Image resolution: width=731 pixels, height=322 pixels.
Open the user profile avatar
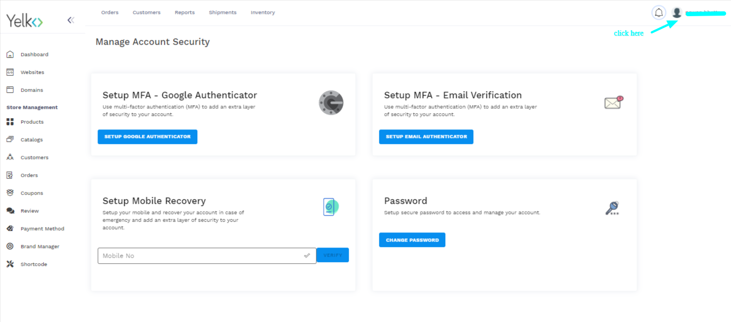click(677, 12)
